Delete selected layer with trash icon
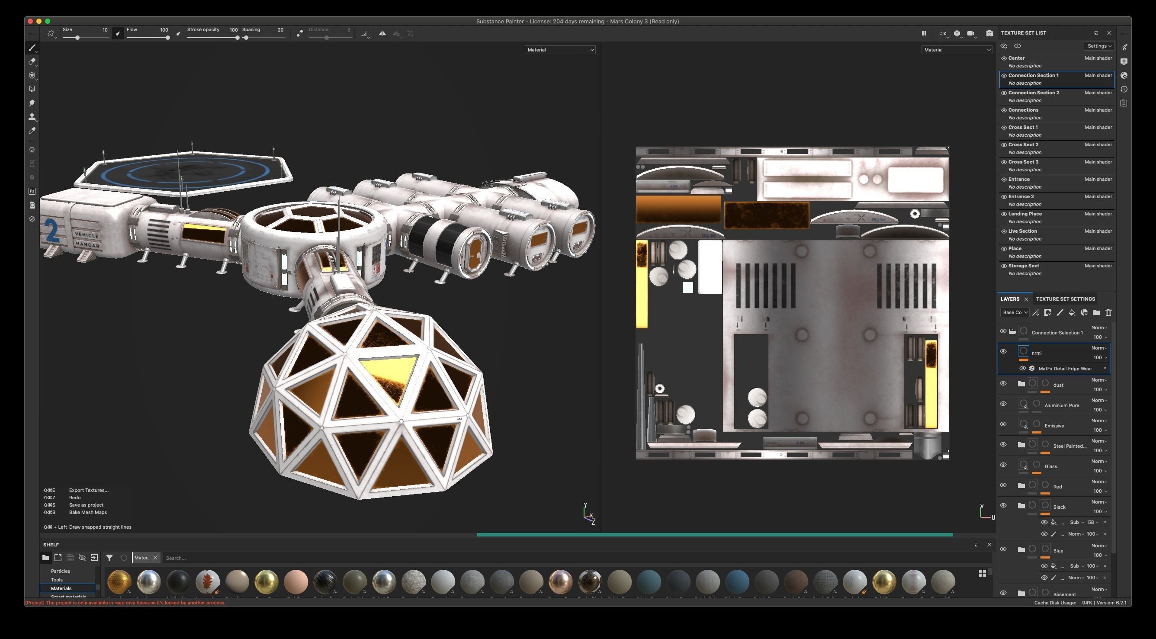Screen dimensions: 1156x639 [x=1108, y=312]
